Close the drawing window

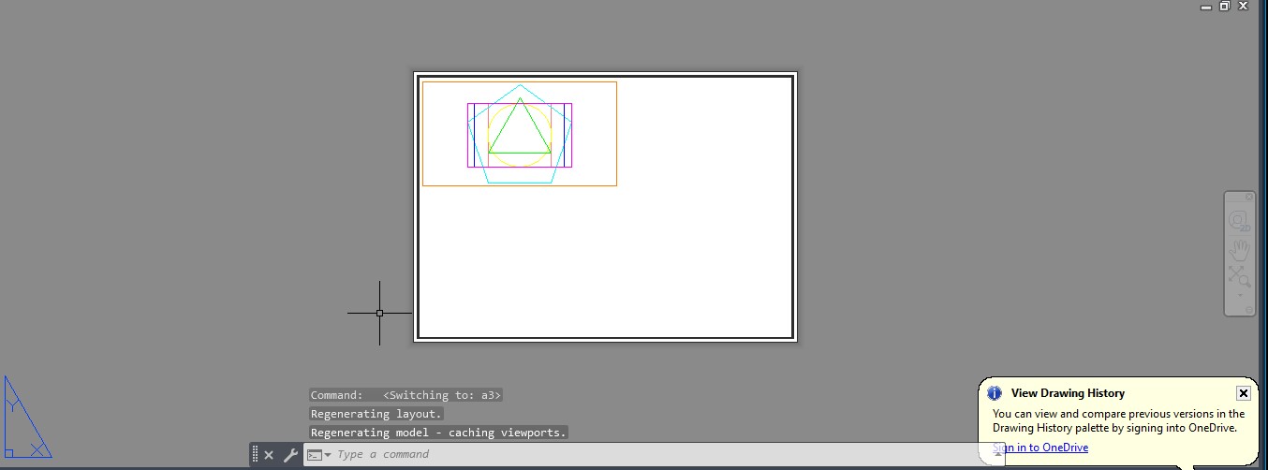1243,6
